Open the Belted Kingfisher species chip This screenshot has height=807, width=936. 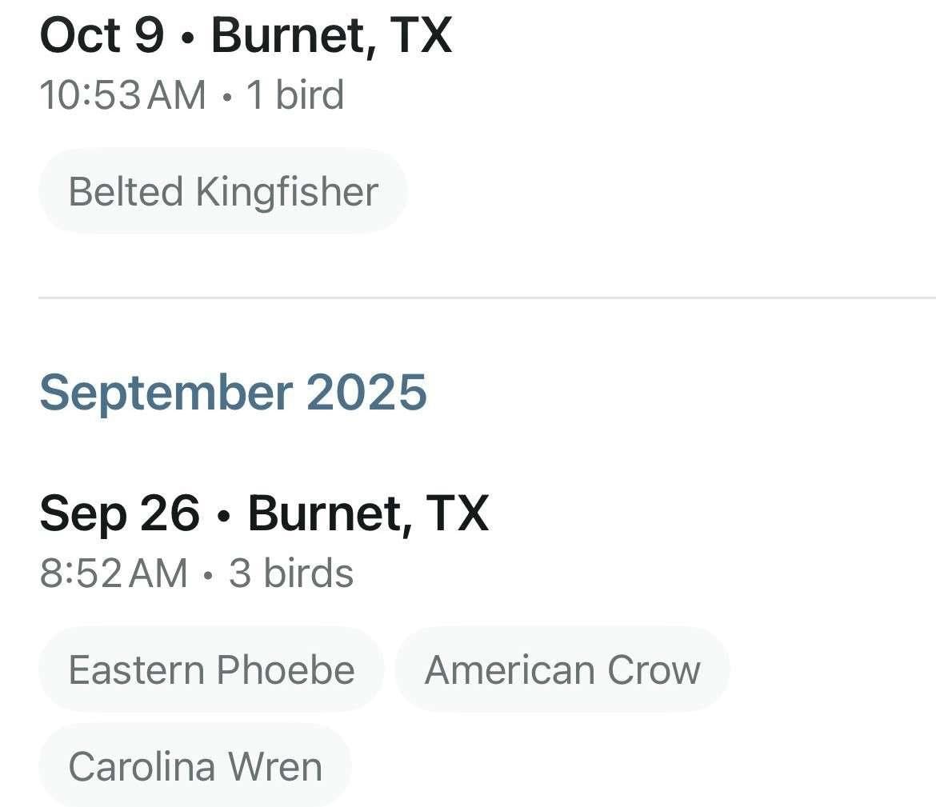click(x=222, y=192)
